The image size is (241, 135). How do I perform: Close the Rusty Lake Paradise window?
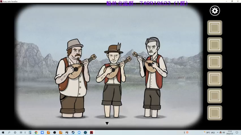click(238, 1)
